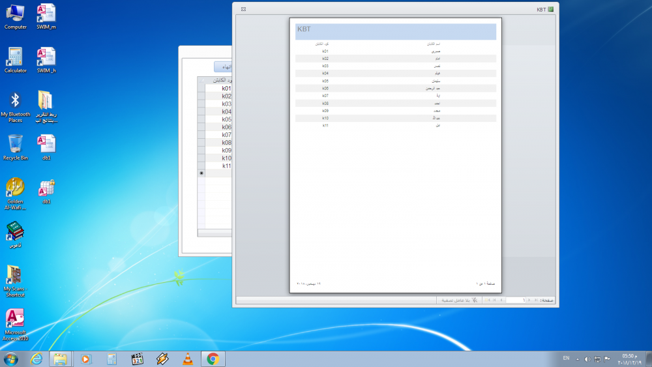Screen dimensions: 652x367
Task: Click the KBT report title icon
Action: pos(551,9)
